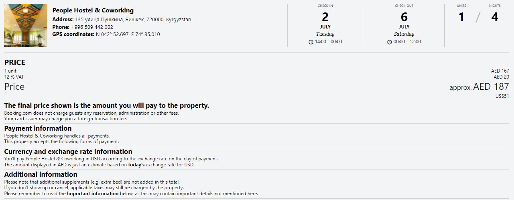Click the check-in clock icon

click(x=311, y=42)
